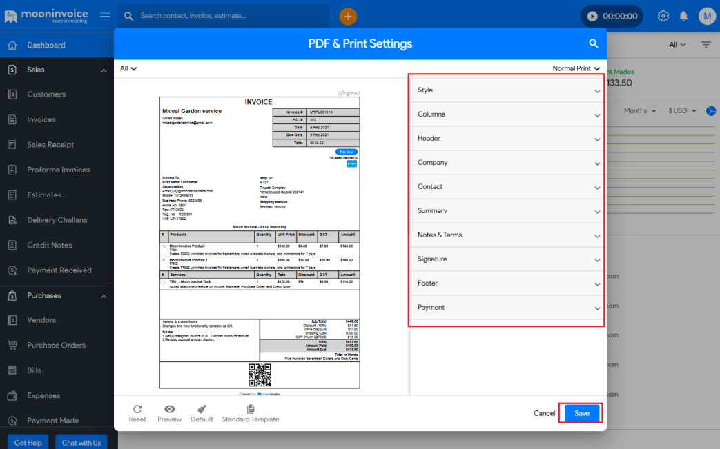Open Invoices in the sidebar
This screenshot has height=449, width=720.
(x=41, y=119)
